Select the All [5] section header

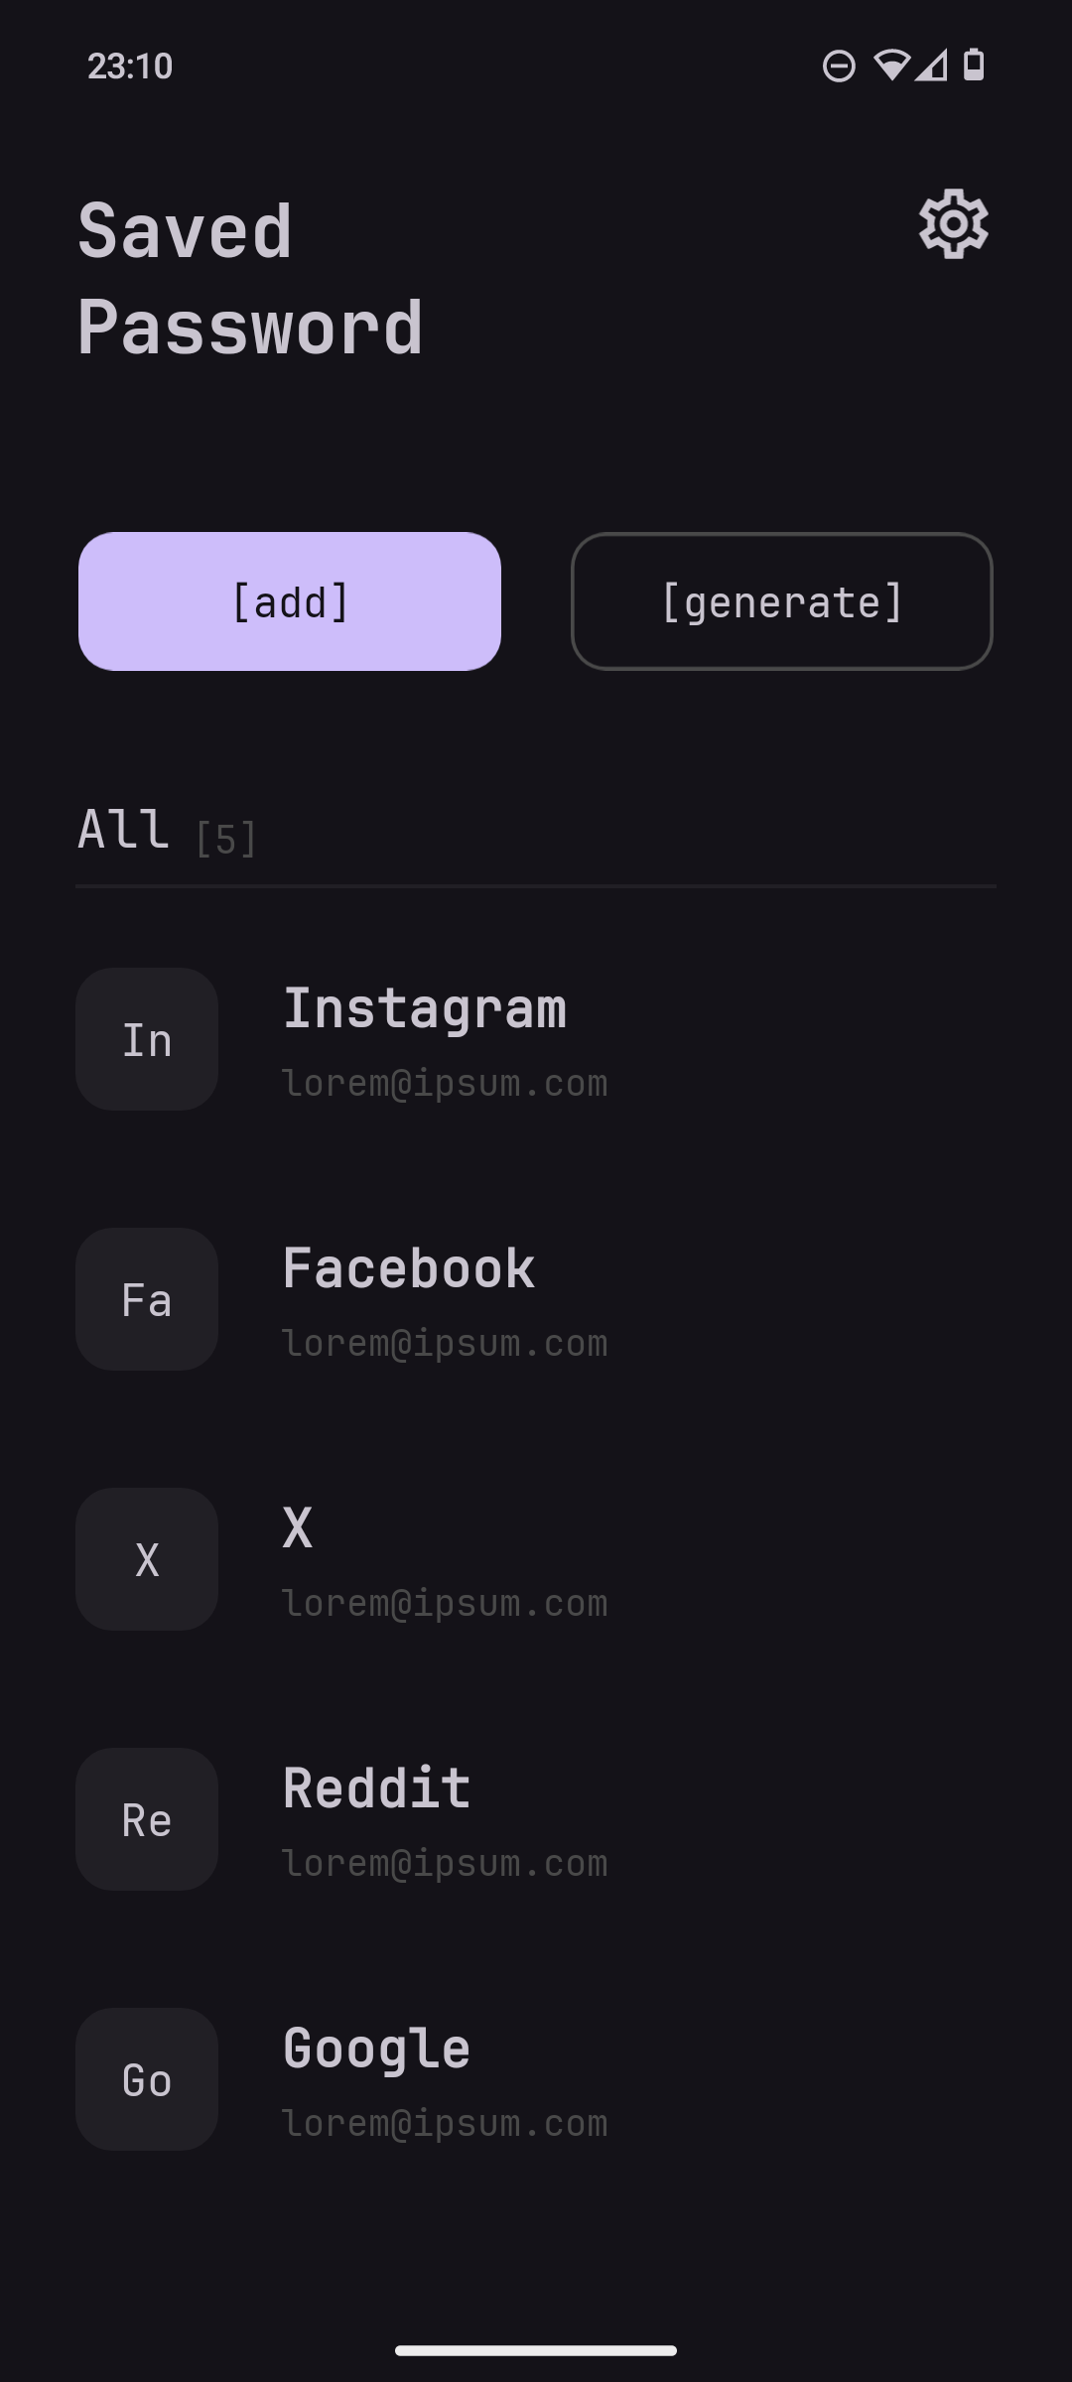[x=167, y=831]
